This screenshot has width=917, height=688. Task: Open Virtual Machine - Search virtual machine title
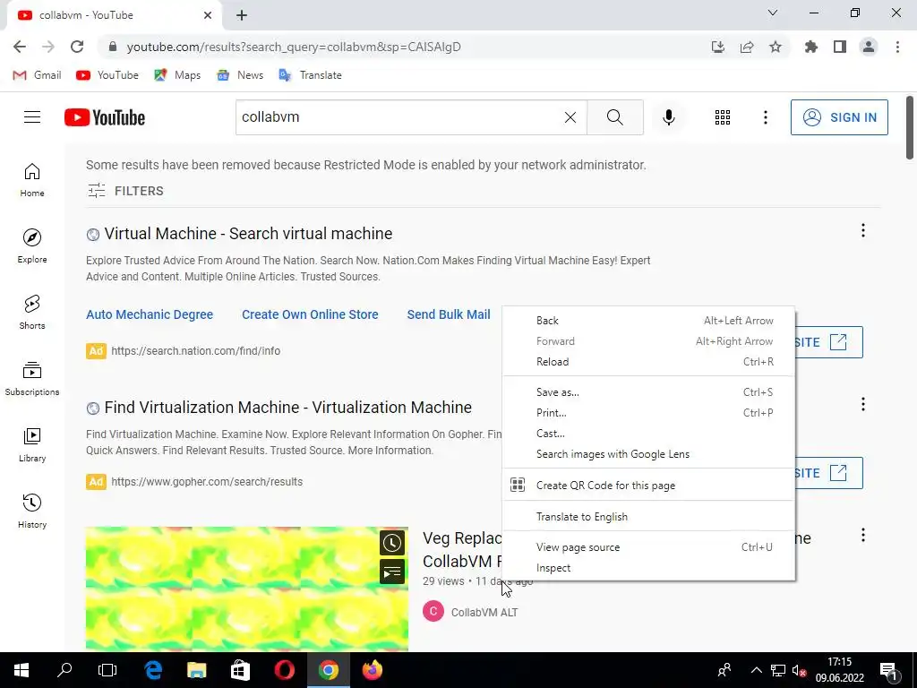tap(248, 234)
